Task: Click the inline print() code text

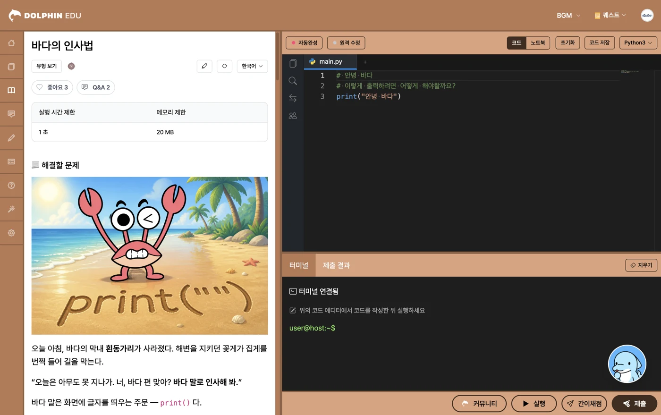Action: (x=175, y=403)
